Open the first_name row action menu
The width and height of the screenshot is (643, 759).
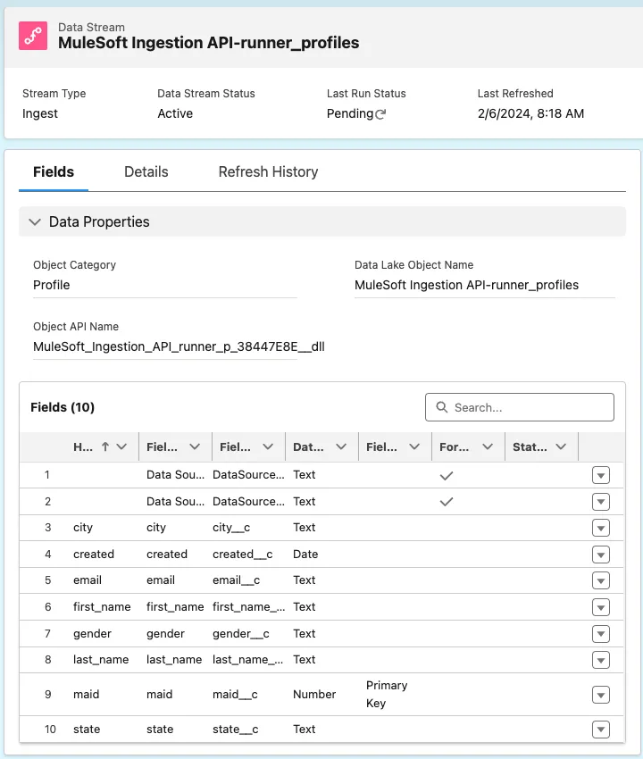[x=600, y=607]
